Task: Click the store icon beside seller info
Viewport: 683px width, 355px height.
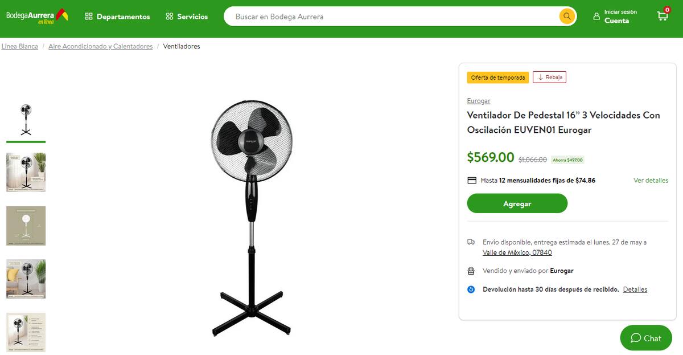Action: 471,271
